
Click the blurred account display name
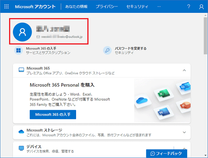(x=53, y=29)
